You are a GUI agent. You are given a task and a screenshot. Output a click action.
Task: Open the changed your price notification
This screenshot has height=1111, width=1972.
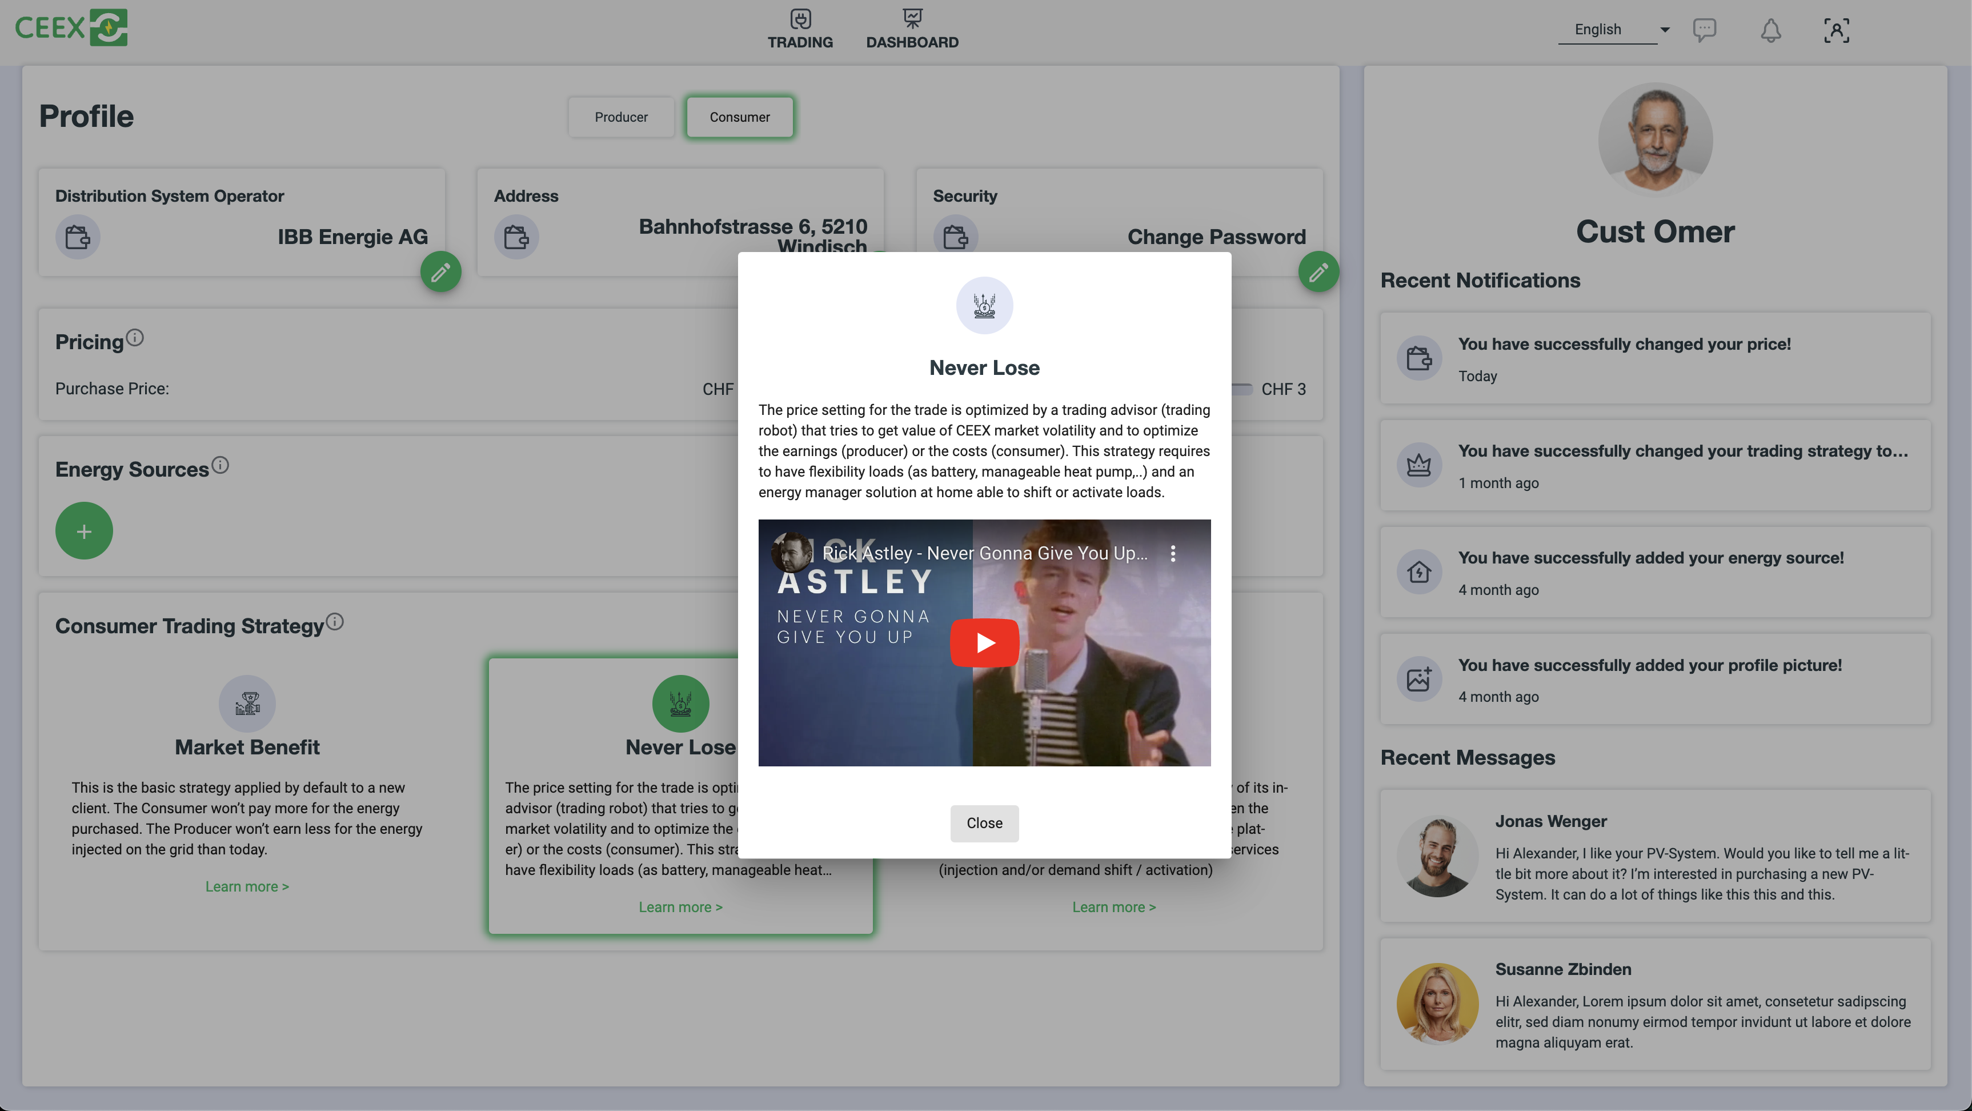pyautogui.click(x=1655, y=358)
